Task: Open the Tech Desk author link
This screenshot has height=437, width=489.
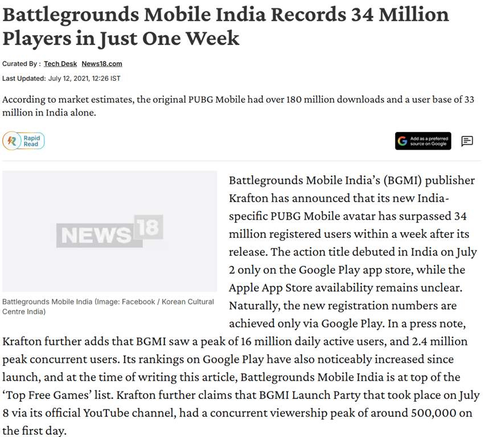Action: click(60, 64)
